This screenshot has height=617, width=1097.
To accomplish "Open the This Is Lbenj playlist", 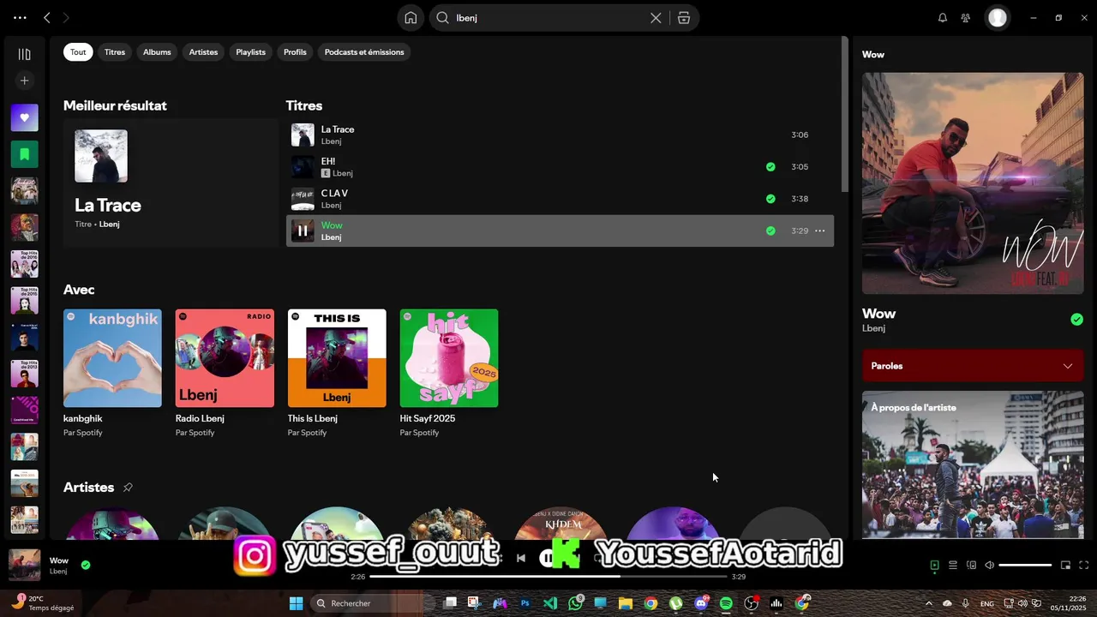I will coord(337,374).
